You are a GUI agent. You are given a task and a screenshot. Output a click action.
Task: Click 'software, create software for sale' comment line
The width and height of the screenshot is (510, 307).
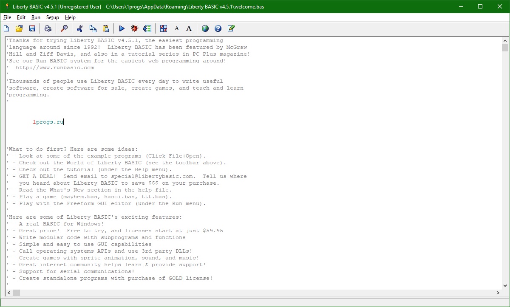click(125, 88)
